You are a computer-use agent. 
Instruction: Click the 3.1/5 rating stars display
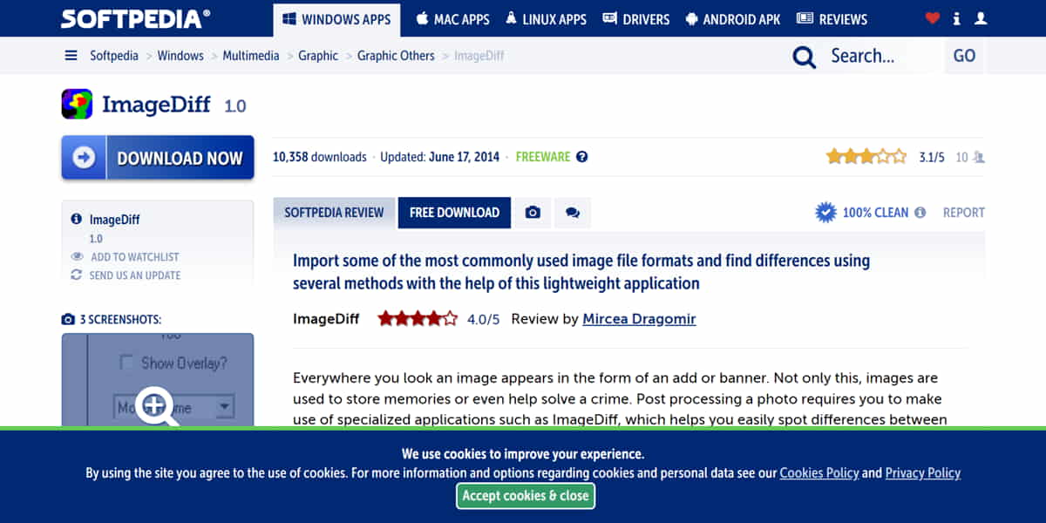tap(866, 154)
